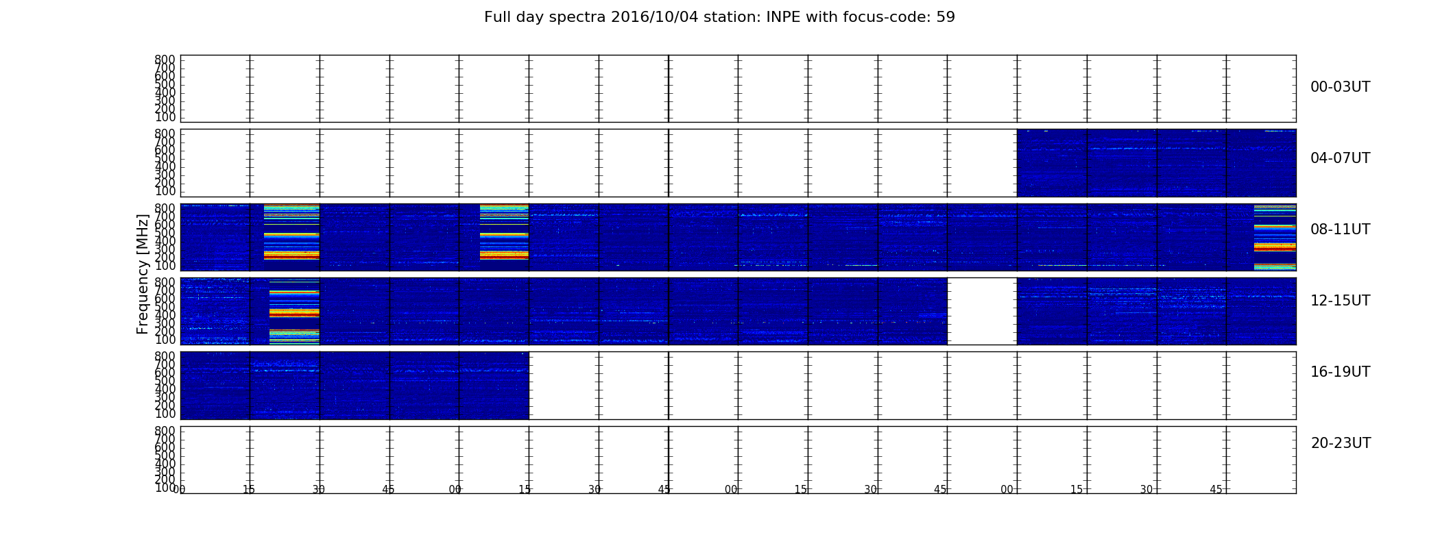1440x548 pixels.
Task: Select the "00-03UT" panel label
Action: [1340, 87]
